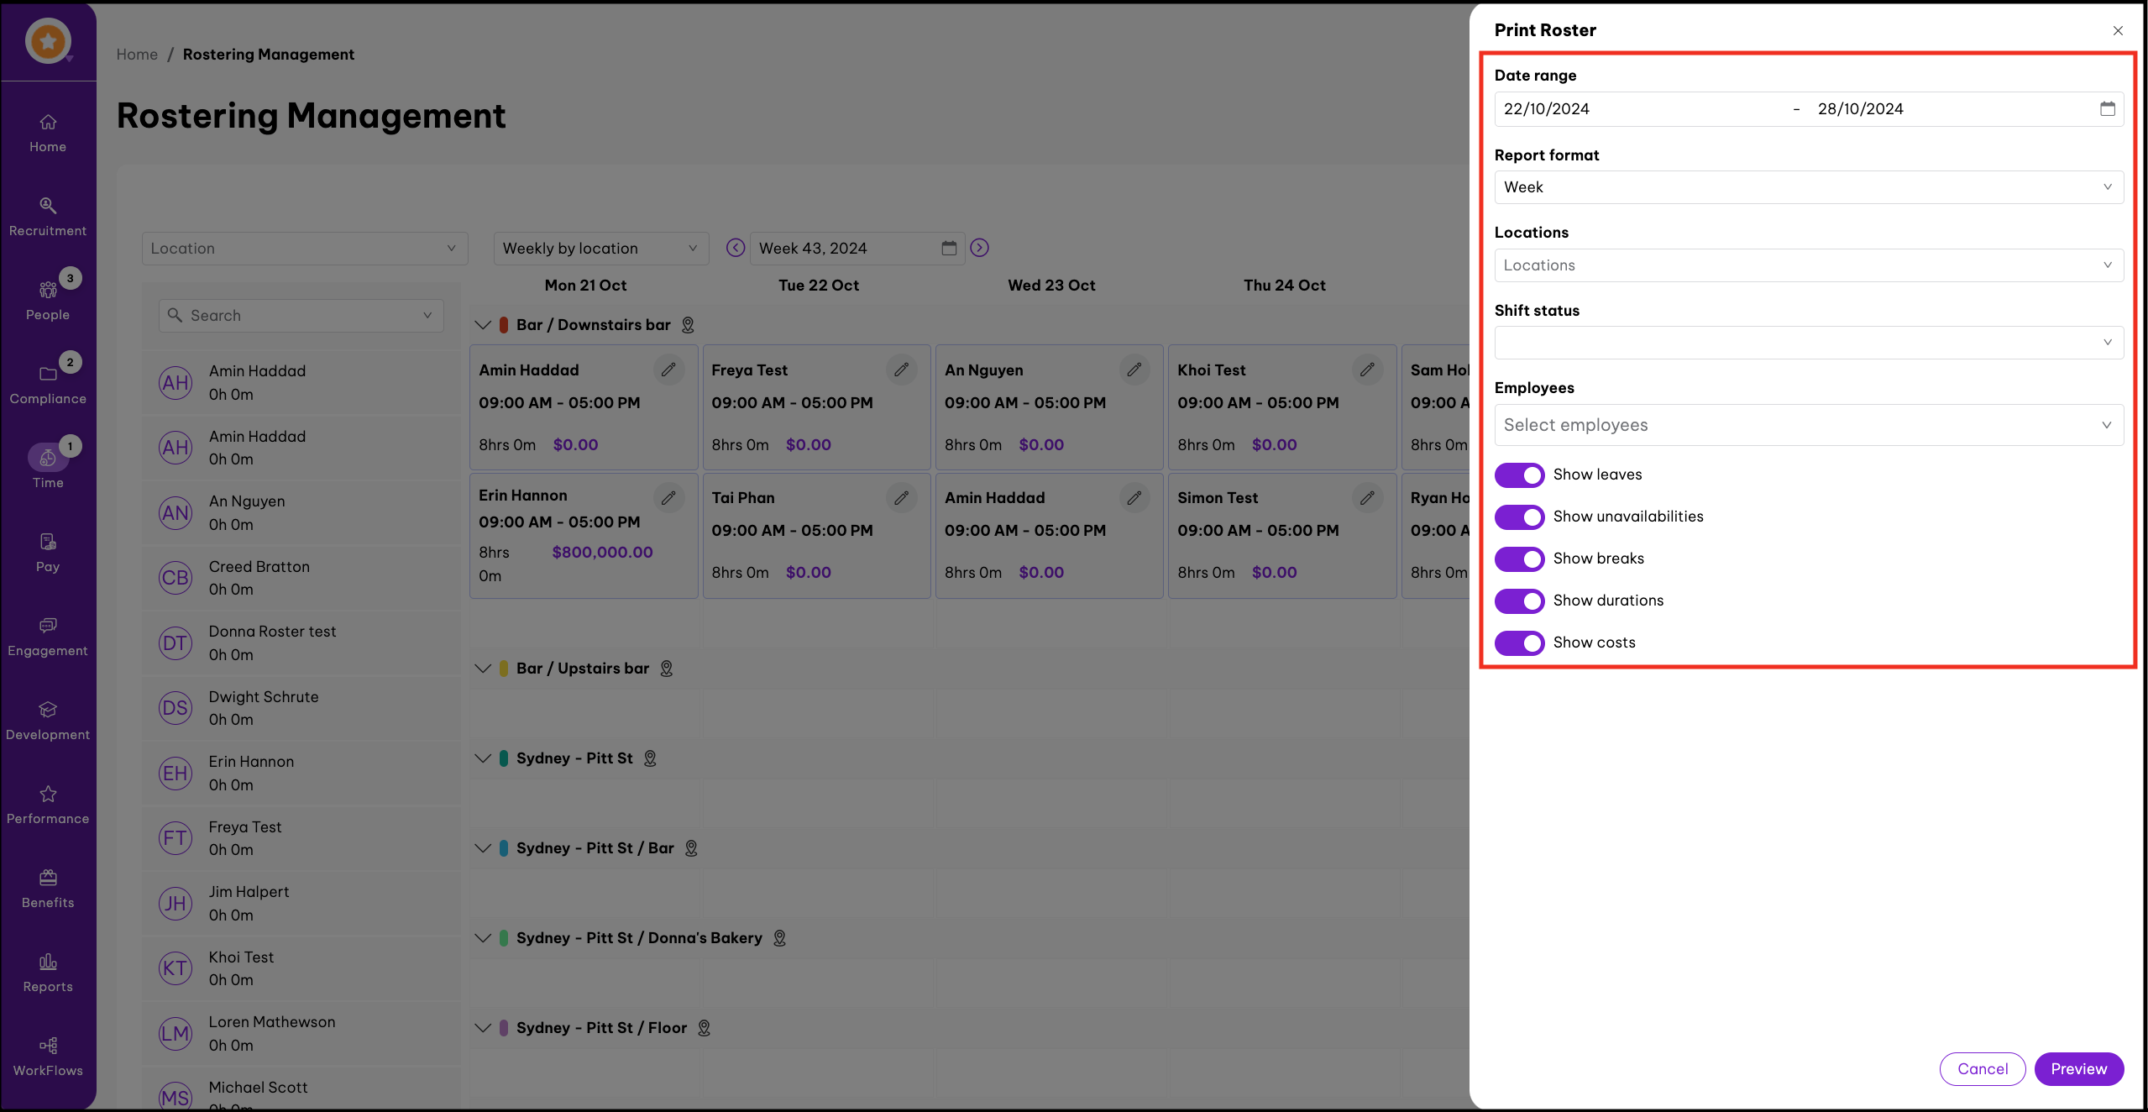Disable the Show leaves toggle

[1519, 475]
